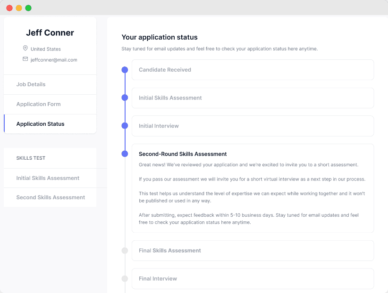Click the envelope icon beside the email
Image resolution: width=388 pixels, height=293 pixels.
click(25, 59)
